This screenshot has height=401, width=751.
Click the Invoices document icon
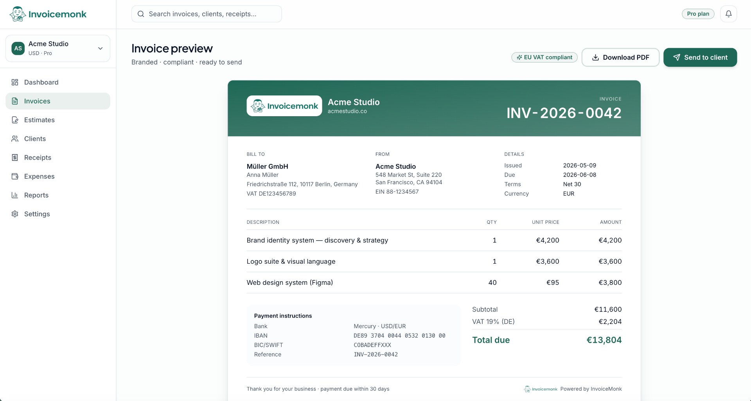[x=15, y=101]
